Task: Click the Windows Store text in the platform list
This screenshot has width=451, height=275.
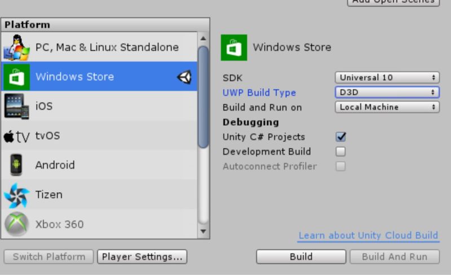Action: (75, 77)
